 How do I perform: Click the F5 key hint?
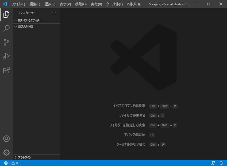pos(152,135)
